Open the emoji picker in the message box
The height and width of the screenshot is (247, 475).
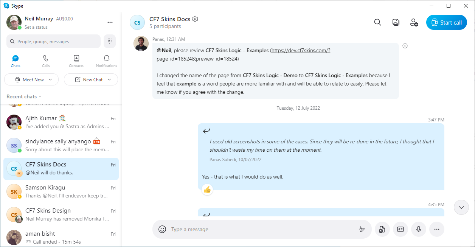162,229
